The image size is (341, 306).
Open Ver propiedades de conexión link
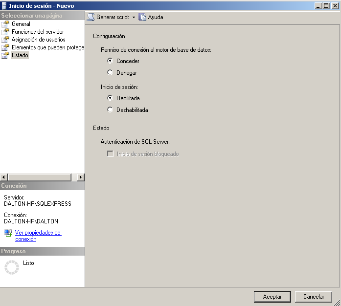38,236
